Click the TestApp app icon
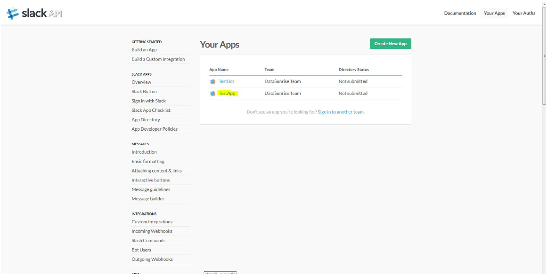 point(212,94)
